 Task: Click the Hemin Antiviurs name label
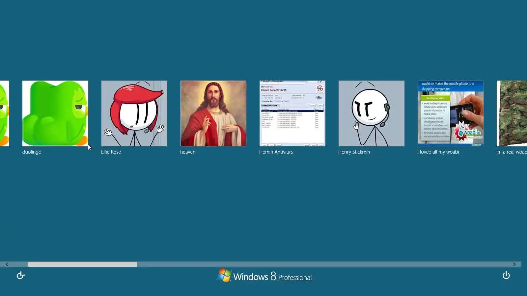tap(276, 152)
